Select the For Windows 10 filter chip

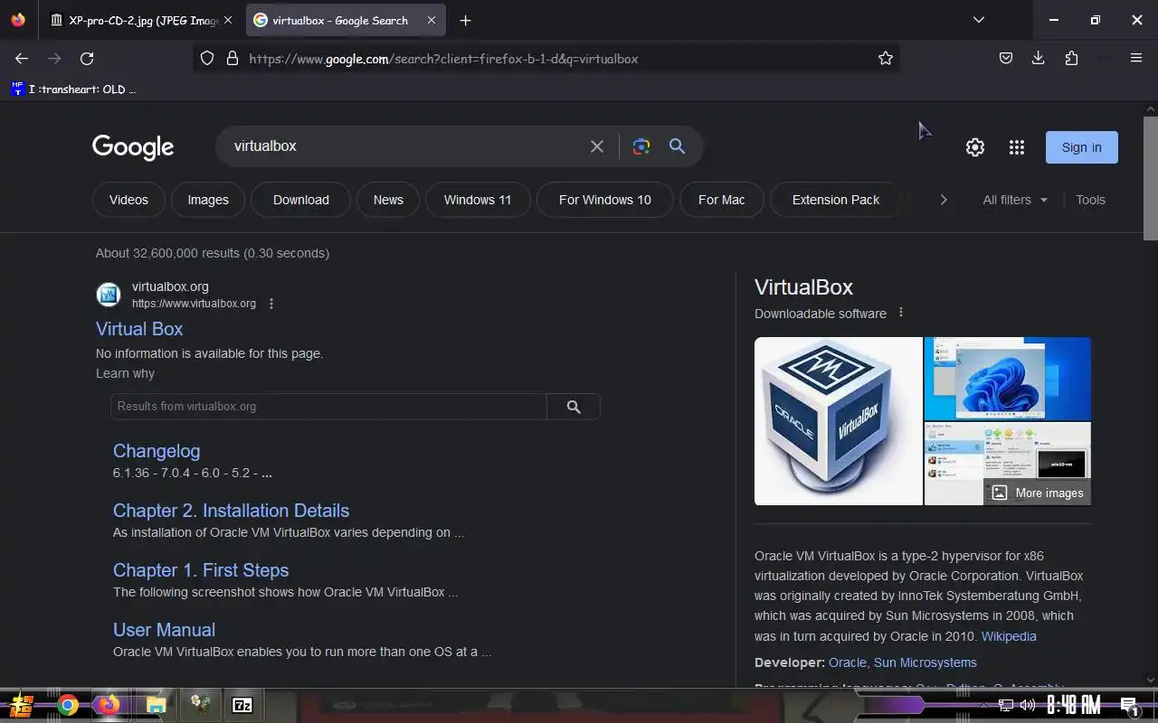tap(605, 200)
